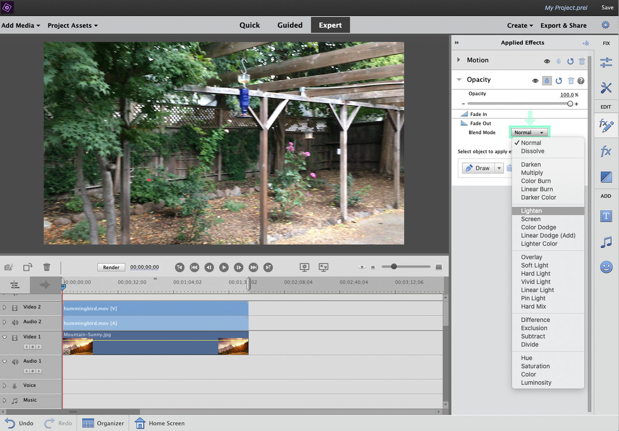Collapse the Opacity effect section
Screen dimensions: 619x431
pos(458,79)
